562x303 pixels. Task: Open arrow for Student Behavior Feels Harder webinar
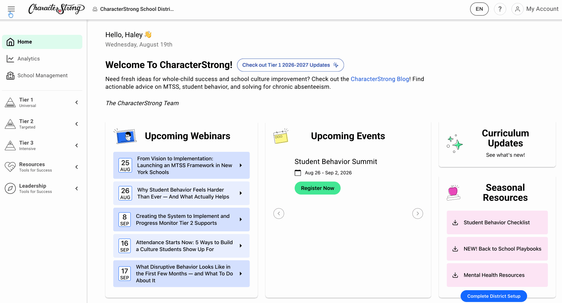[241, 193]
